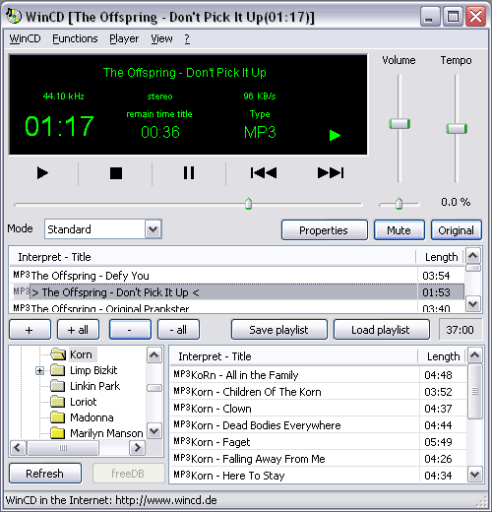Open the Functions menu

pyautogui.click(x=75, y=38)
